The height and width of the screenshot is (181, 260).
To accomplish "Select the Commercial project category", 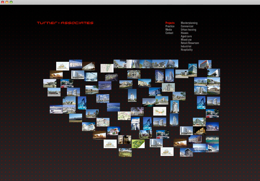I will [187, 26].
